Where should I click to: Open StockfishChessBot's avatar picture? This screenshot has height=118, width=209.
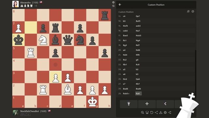click(x=15, y=113)
